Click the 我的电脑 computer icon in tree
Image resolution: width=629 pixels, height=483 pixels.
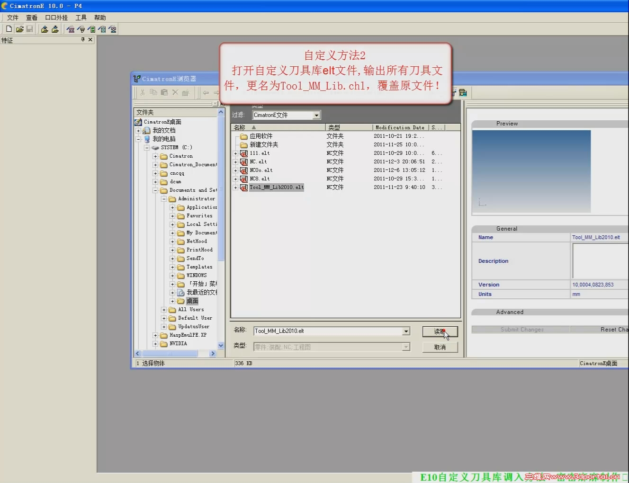(x=147, y=139)
